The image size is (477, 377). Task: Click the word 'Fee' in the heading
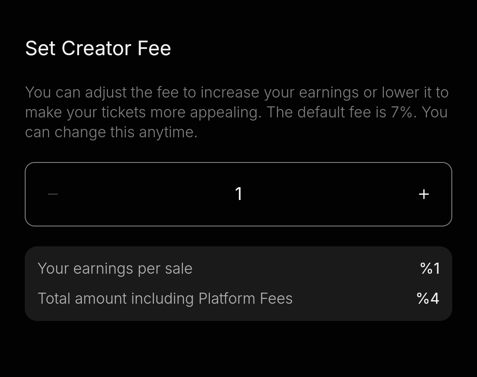tap(154, 48)
